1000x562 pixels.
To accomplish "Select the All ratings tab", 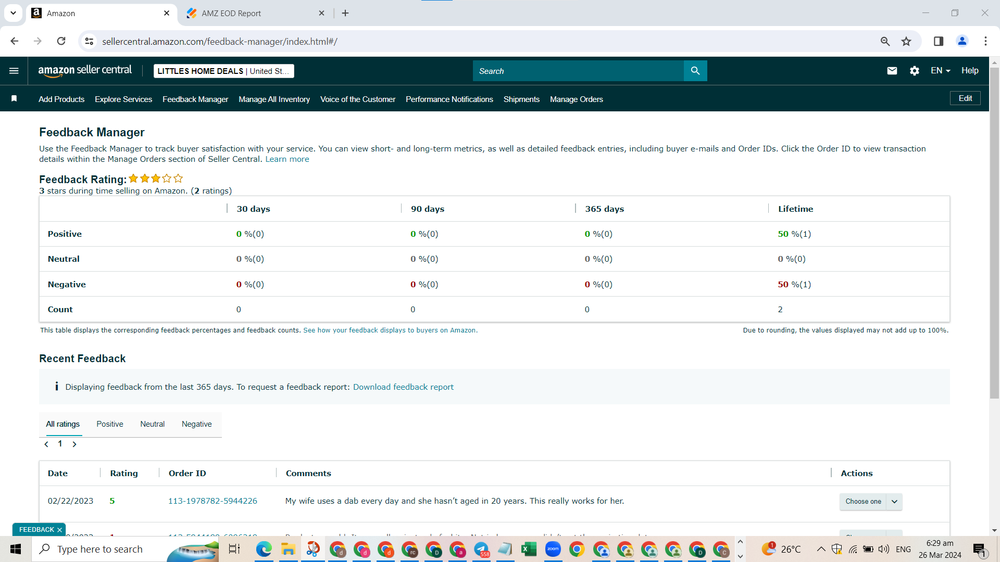I will pyautogui.click(x=63, y=424).
